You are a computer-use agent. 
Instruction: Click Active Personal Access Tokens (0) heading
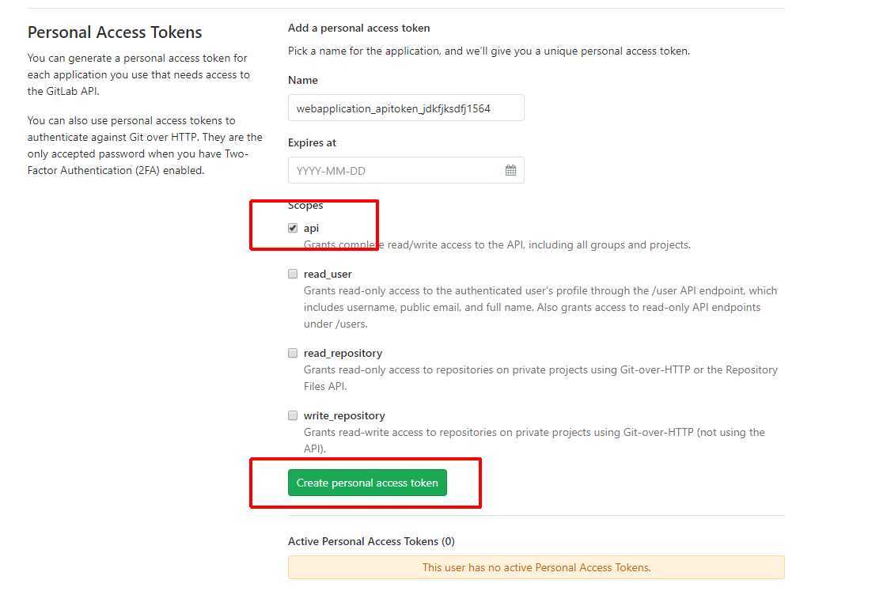[x=371, y=541]
